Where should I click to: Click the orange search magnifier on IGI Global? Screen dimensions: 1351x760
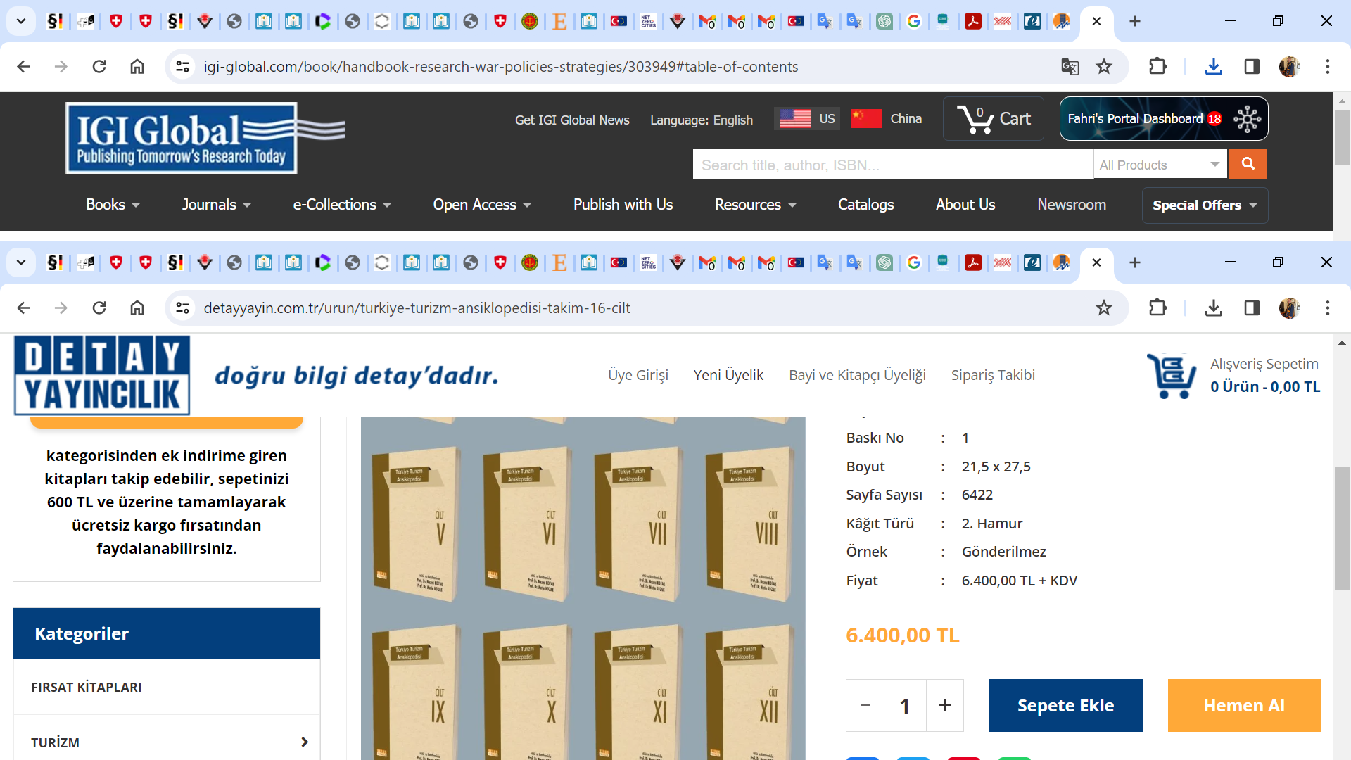pos(1248,164)
